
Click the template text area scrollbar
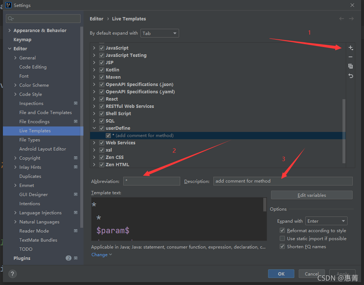(x=265, y=204)
